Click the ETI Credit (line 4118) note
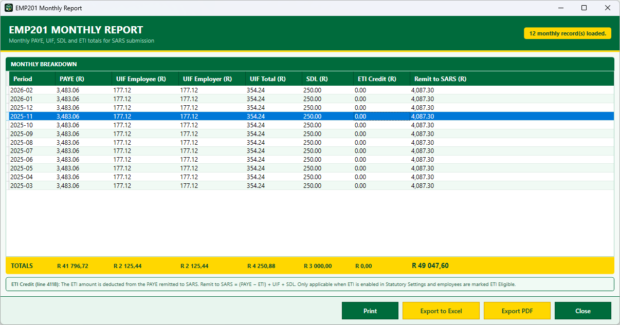 click(x=310, y=284)
